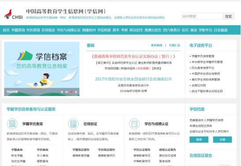The height and width of the screenshot is (166, 241).
Task: Click the 学信档案 sidebar heading
Action: 197,109
